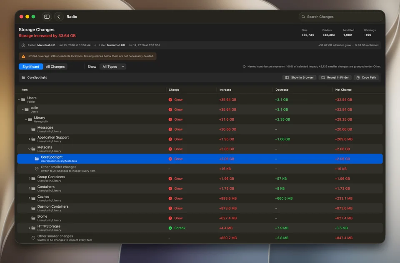Screen dimensions: 400x263
Task: Click the +20.66 GB increase value for Messages
Action: [227, 129]
